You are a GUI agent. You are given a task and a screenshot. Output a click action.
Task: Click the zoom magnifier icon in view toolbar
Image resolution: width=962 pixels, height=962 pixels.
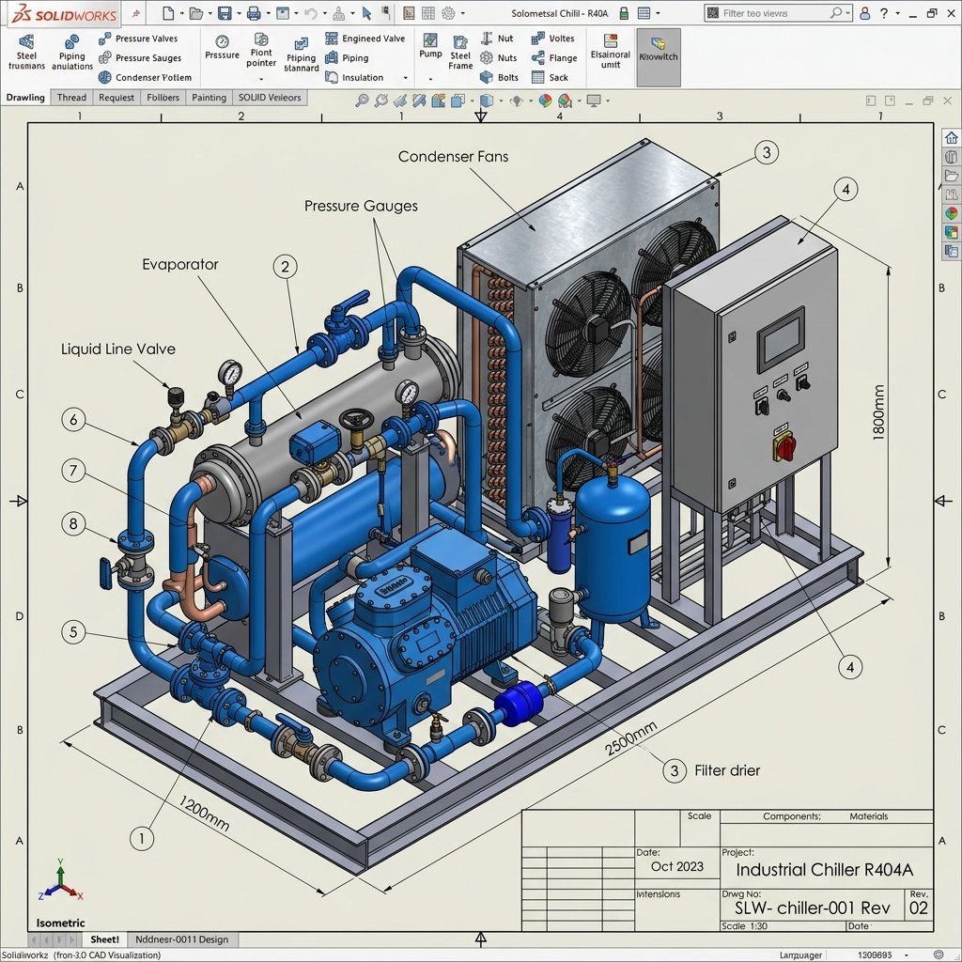point(362,101)
